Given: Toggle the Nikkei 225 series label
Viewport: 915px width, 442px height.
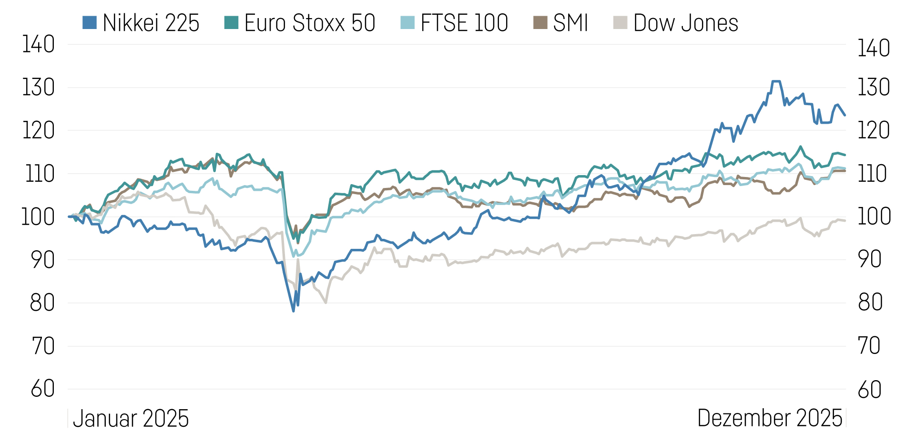Looking at the screenshot, I should [x=151, y=23].
